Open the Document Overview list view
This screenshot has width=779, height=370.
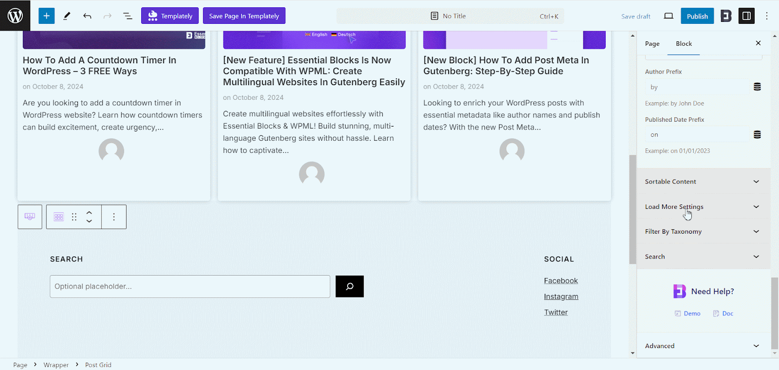tap(128, 16)
